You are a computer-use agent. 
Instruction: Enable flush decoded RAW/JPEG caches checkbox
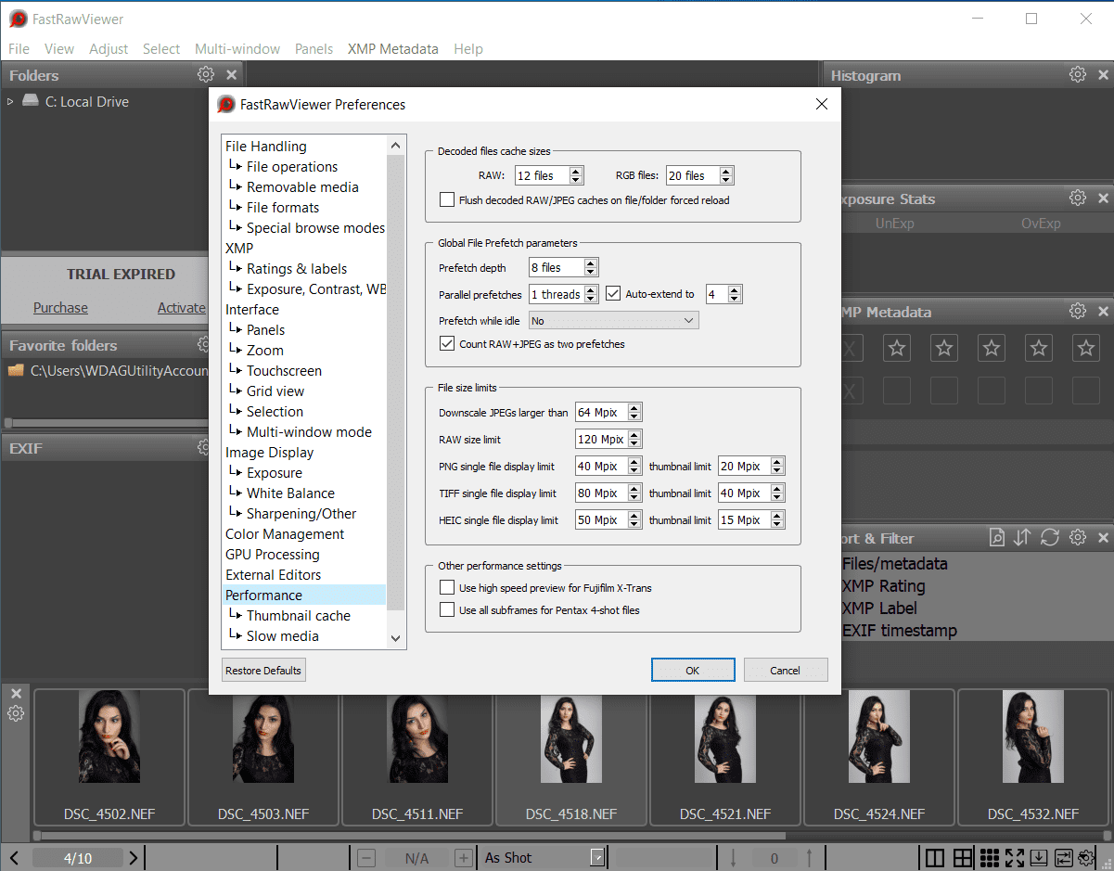tap(447, 200)
